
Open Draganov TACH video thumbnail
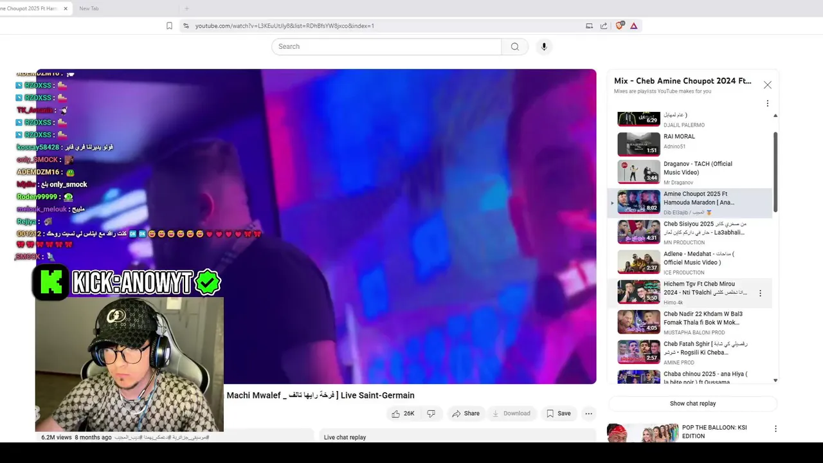coord(638,172)
